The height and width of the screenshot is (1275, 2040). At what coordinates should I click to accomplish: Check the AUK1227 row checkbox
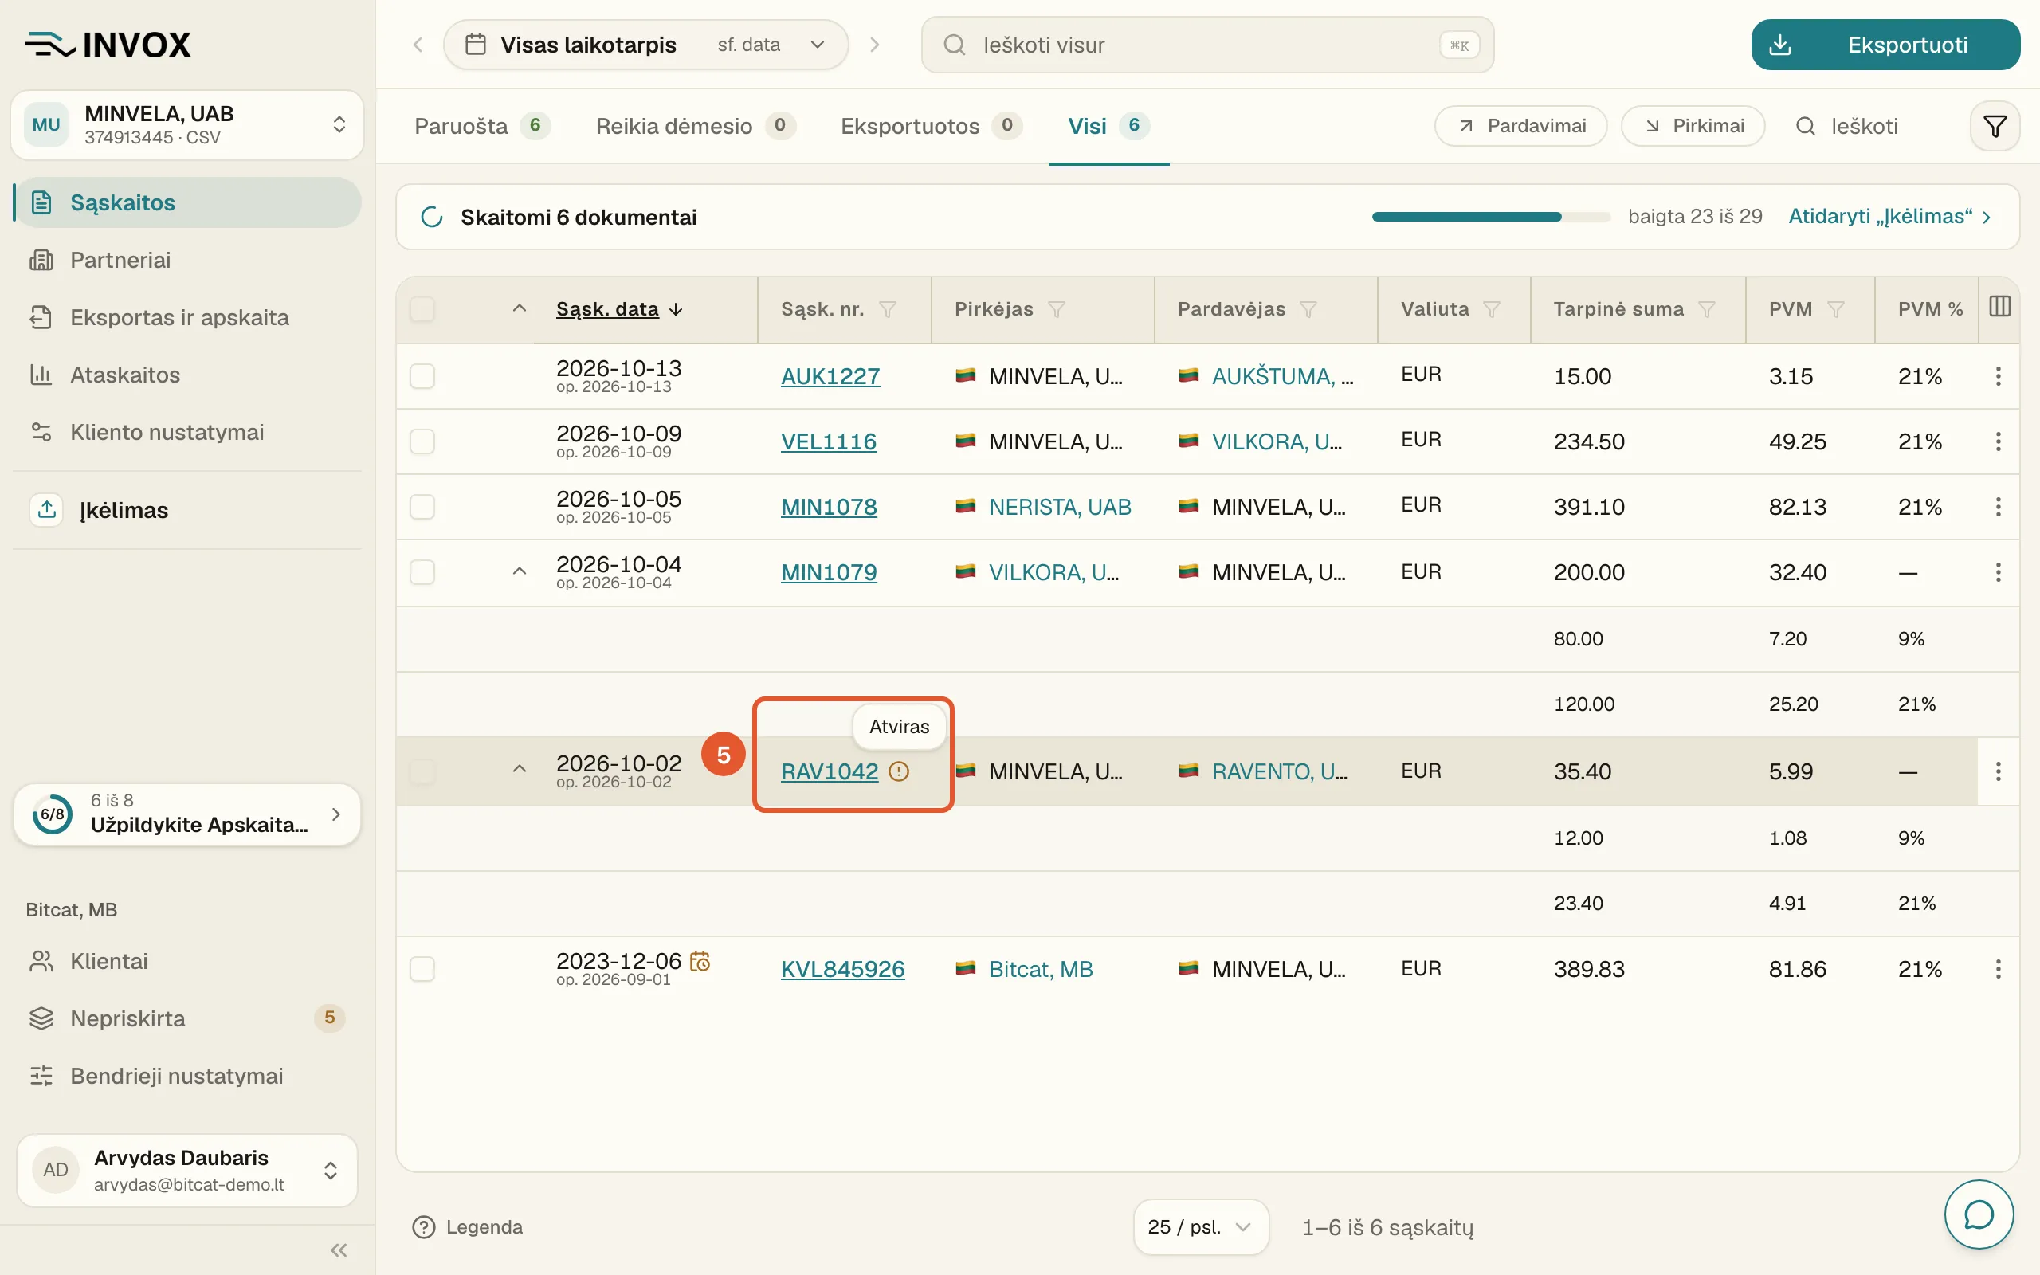tap(422, 376)
